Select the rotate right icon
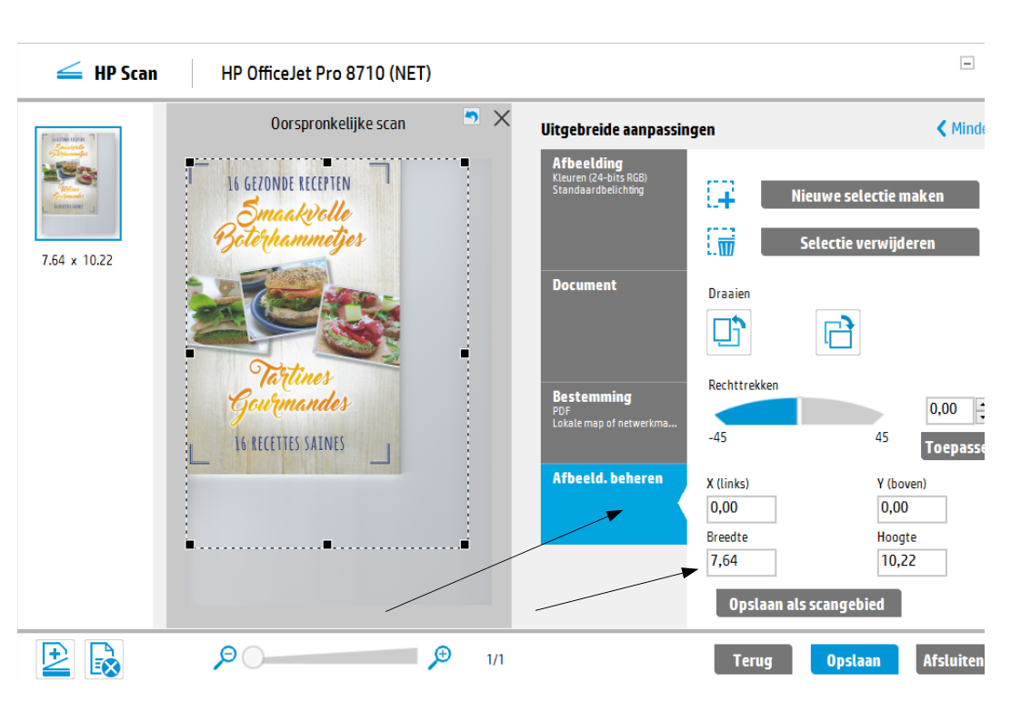 837,332
